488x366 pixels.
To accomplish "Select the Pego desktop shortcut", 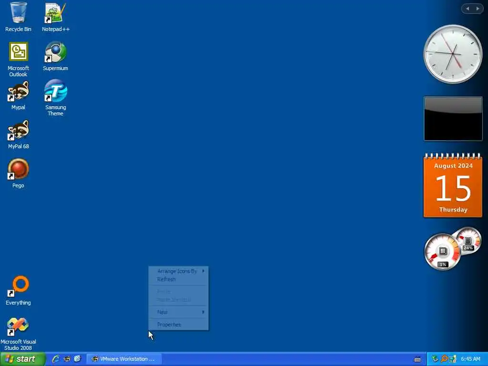I will [18, 173].
